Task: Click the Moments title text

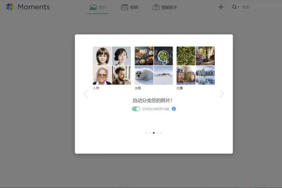Action: 34,7
